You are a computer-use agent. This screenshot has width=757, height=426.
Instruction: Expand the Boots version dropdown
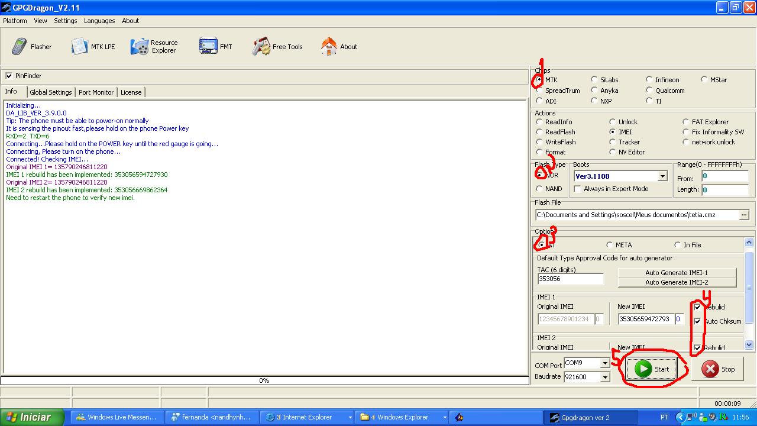click(662, 176)
